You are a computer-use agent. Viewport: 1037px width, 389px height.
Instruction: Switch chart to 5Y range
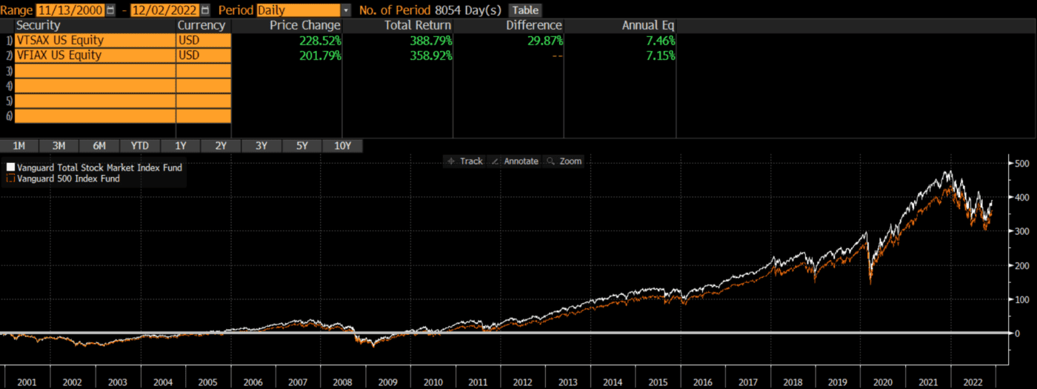tap(301, 146)
